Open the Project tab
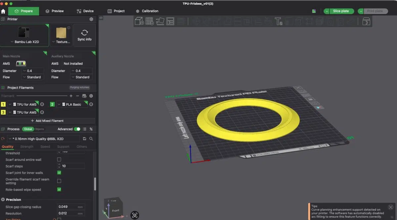Image resolution: width=397 pixels, height=220 pixels. click(116, 11)
